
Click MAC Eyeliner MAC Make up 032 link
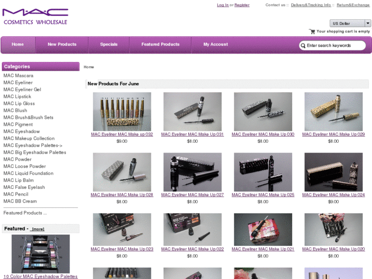coord(122,135)
